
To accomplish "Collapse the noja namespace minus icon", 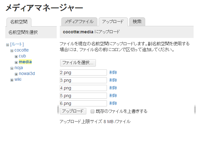I will (x=12, y=68).
